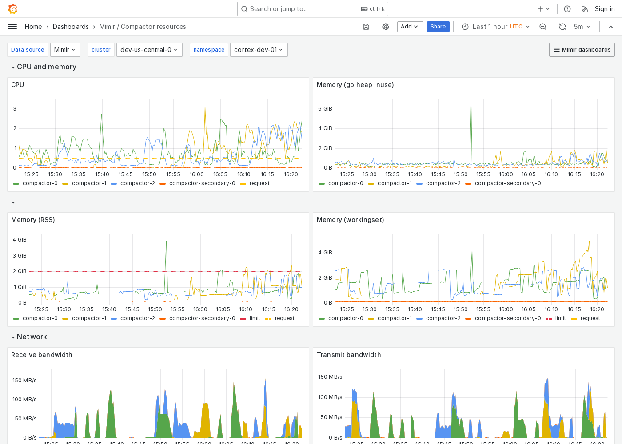Toggle the limit series in Memory workingset legend
This screenshot has width=622, height=444.
click(x=560, y=318)
